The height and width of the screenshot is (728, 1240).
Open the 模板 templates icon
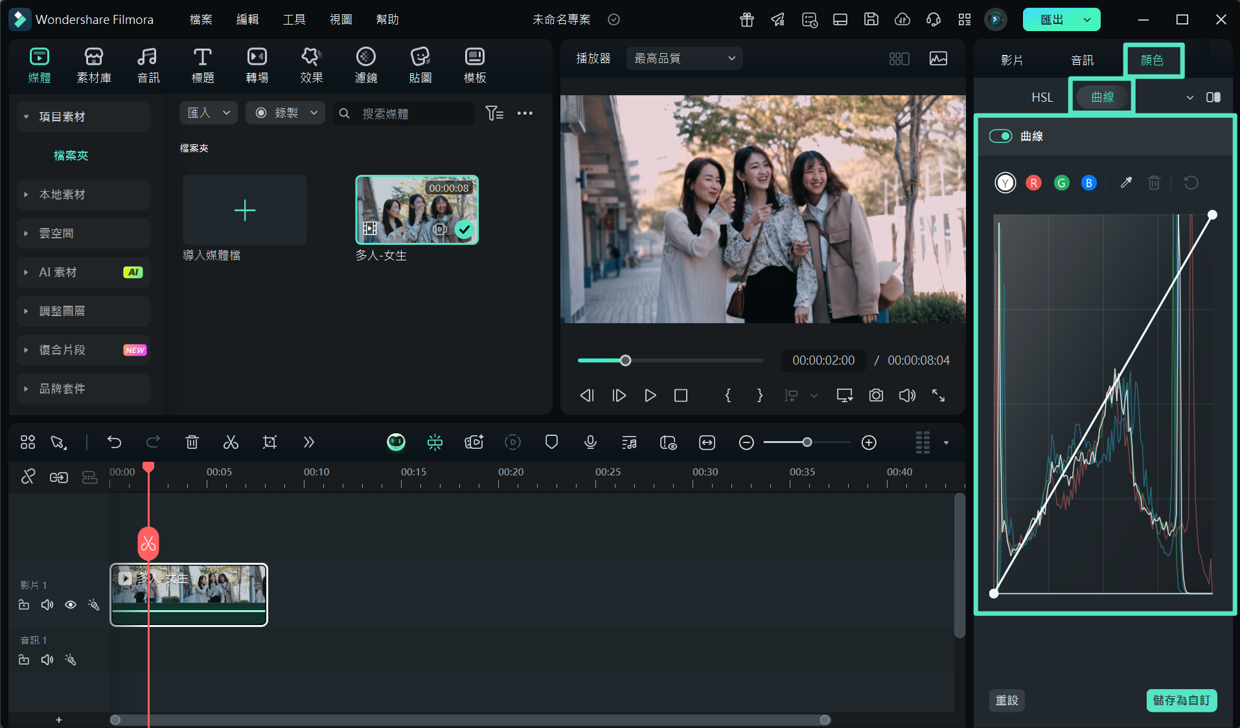pyautogui.click(x=475, y=65)
